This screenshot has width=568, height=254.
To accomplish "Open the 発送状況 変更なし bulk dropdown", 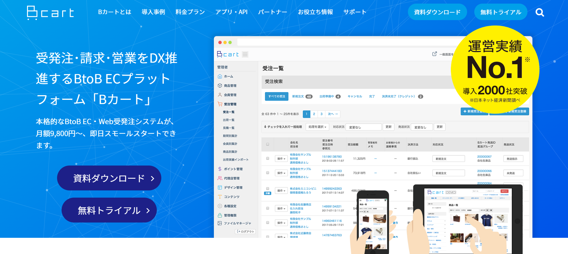I will (422, 127).
